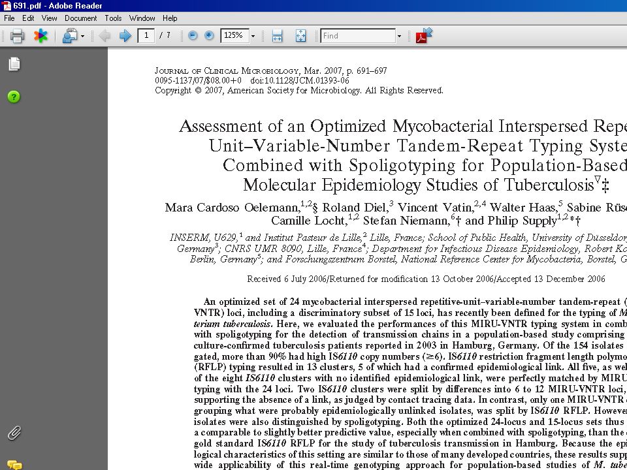Open the Pages panel in sidebar

(x=14, y=64)
